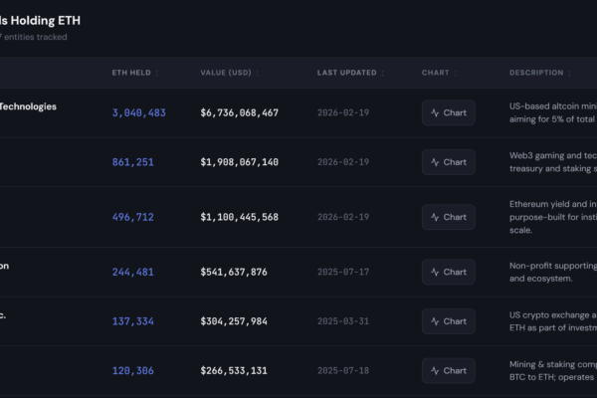Click Chart button in 120,306 ETH row

[x=448, y=371]
